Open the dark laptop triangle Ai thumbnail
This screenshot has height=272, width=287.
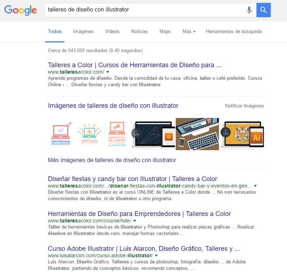pos(153,134)
